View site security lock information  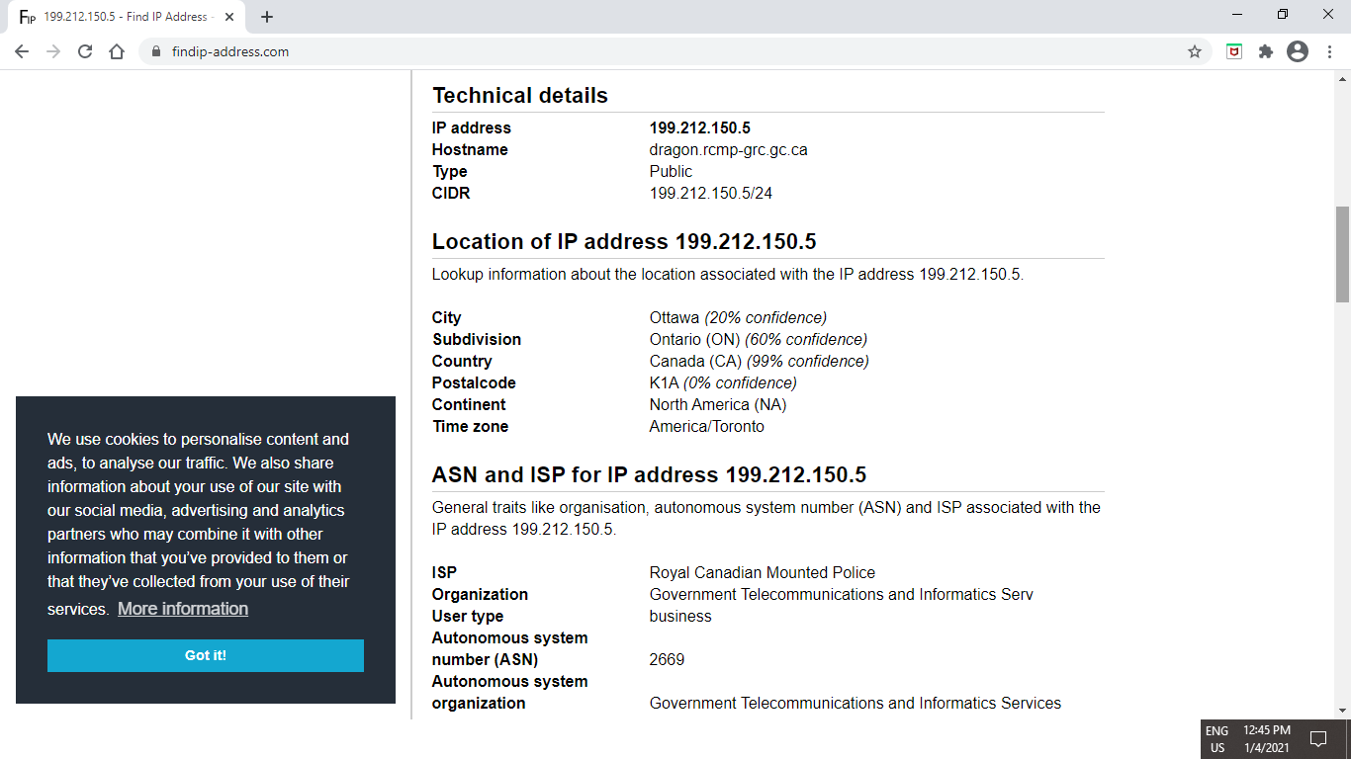tap(155, 51)
